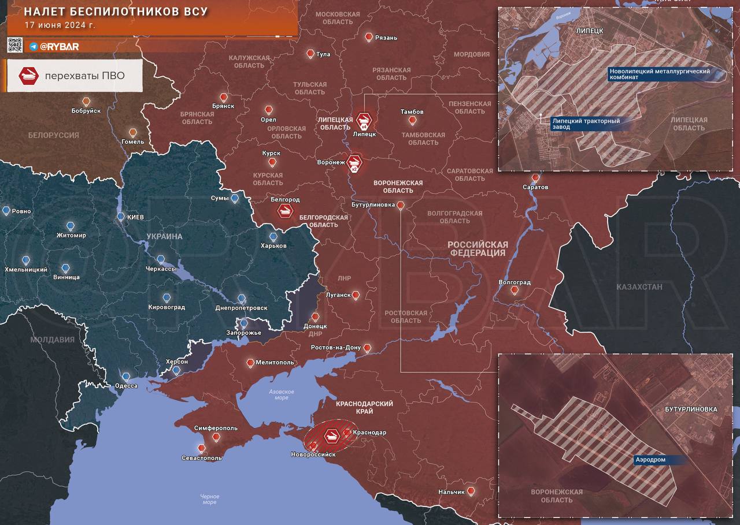The width and height of the screenshot is (740, 525).
Task: Select the tank intercept icon at Belgorod
Action: click(284, 211)
